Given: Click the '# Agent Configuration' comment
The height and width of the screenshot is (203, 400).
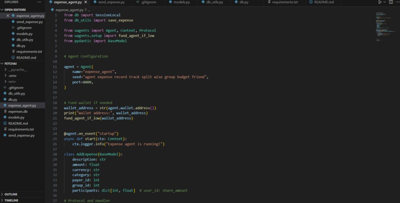Looking at the screenshot, I should point(86,56).
